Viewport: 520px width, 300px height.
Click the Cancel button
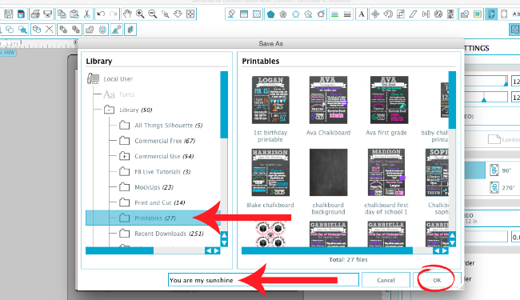coord(386,280)
